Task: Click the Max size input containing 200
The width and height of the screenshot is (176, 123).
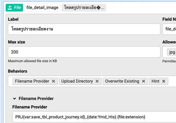Action: [x=84, y=52]
